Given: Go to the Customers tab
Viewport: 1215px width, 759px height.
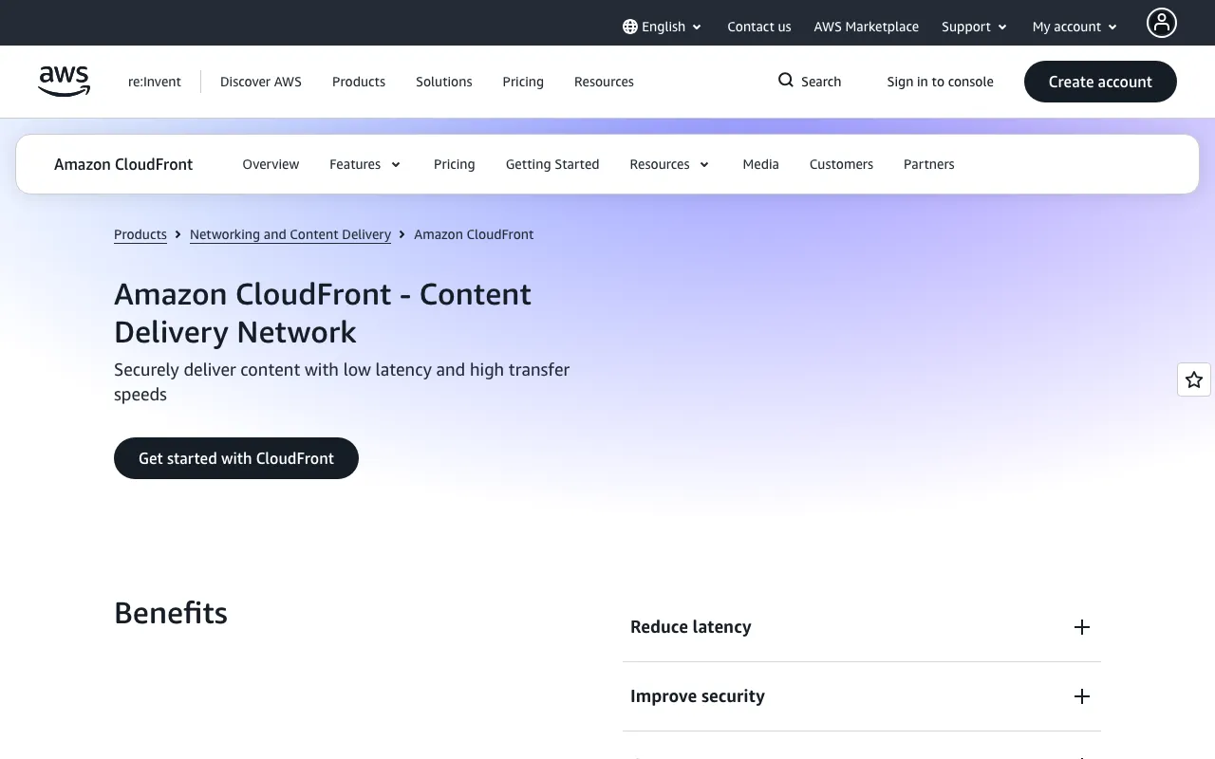Looking at the screenshot, I should click(x=841, y=164).
